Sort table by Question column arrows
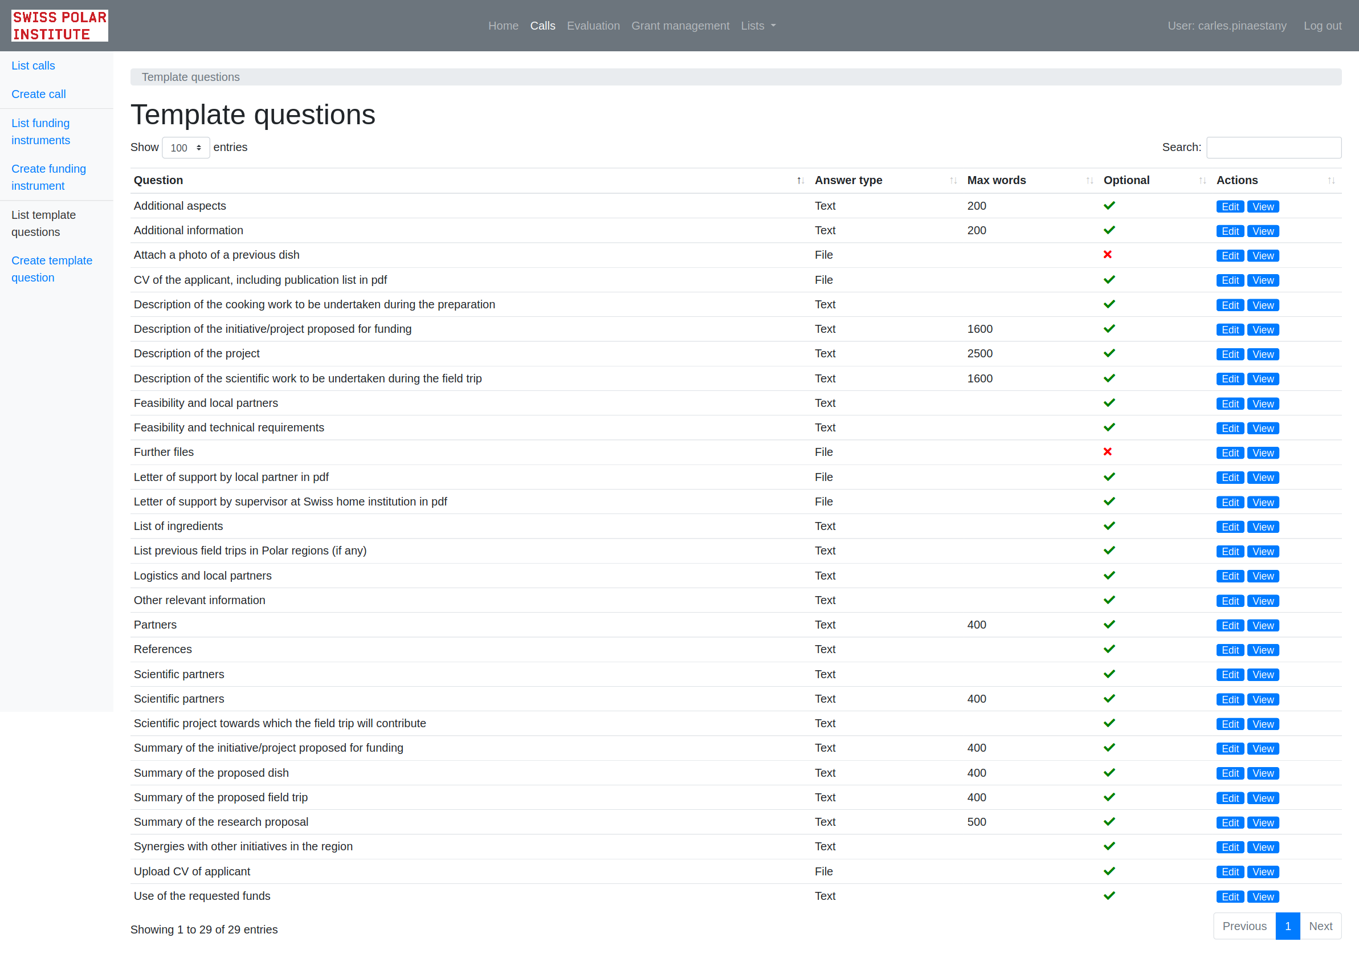 click(799, 181)
